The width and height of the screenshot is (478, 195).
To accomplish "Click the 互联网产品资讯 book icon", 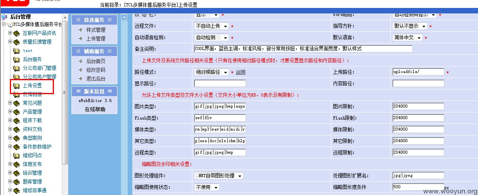I will (16, 33).
